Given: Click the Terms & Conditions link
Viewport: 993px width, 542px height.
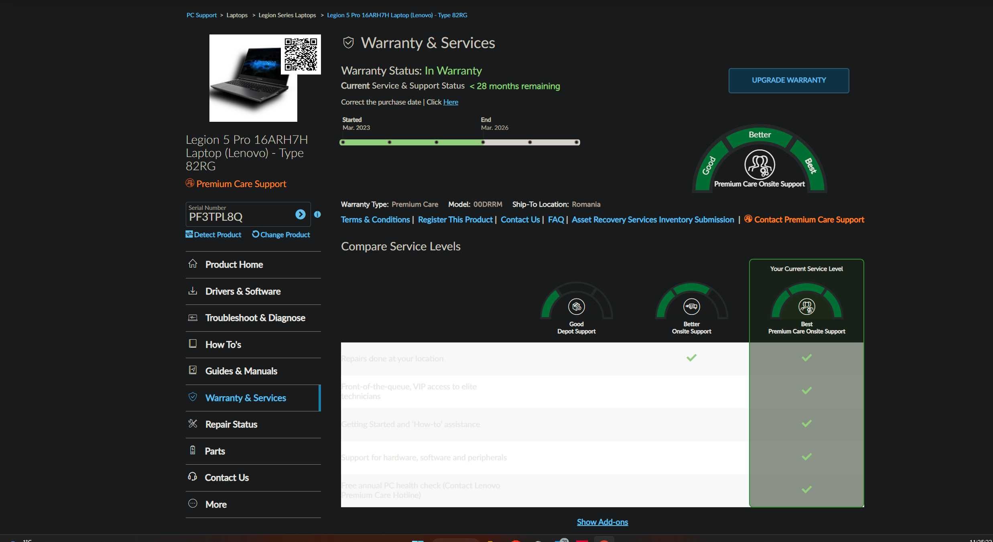Looking at the screenshot, I should coord(375,219).
